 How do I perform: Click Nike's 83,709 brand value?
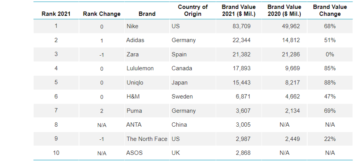pos(240,26)
